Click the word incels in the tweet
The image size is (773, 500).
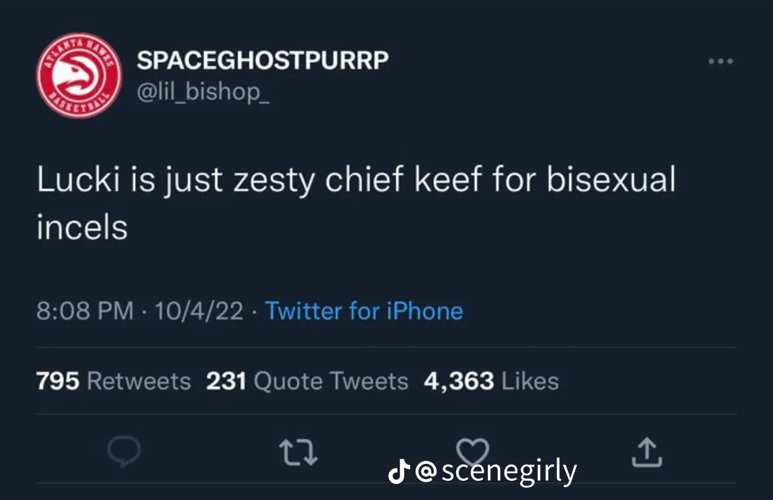click(82, 228)
